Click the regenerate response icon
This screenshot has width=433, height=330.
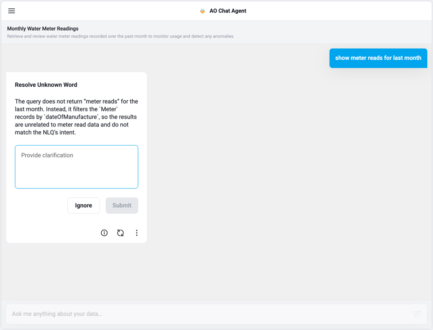tap(120, 233)
